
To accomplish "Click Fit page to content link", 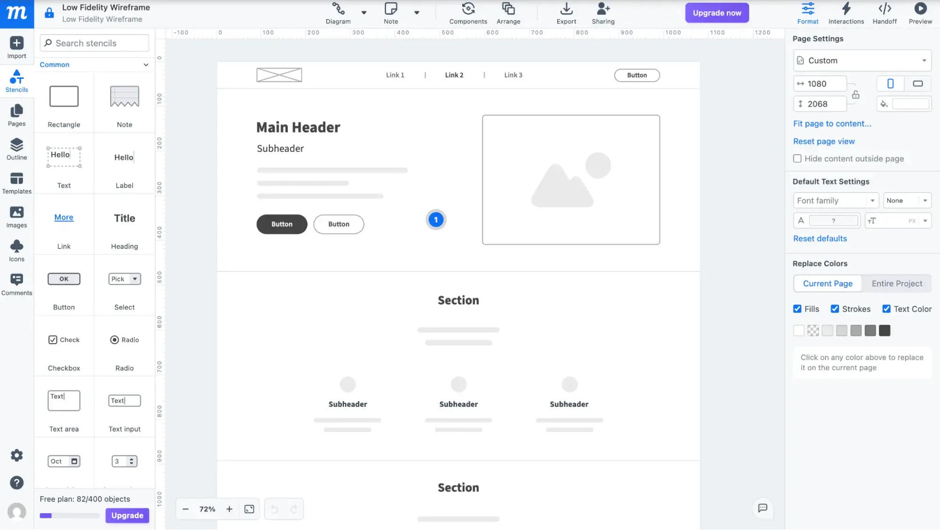I will coord(831,124).
